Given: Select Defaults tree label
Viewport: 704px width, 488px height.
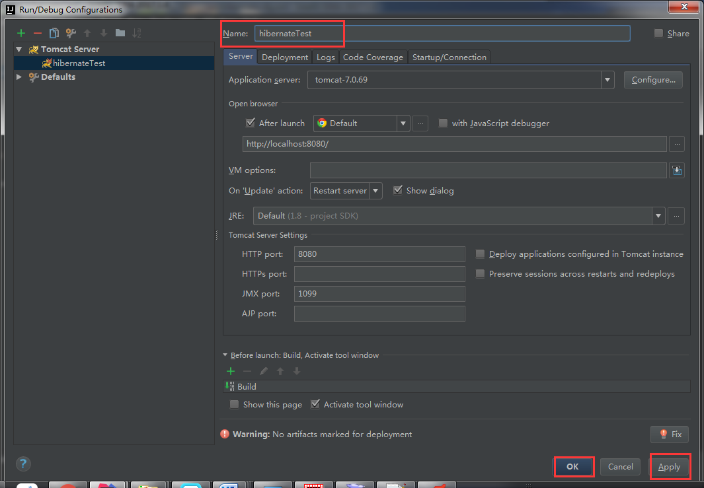Looking at the screenshot, I should pyautogui.click(x=58, y=77).
